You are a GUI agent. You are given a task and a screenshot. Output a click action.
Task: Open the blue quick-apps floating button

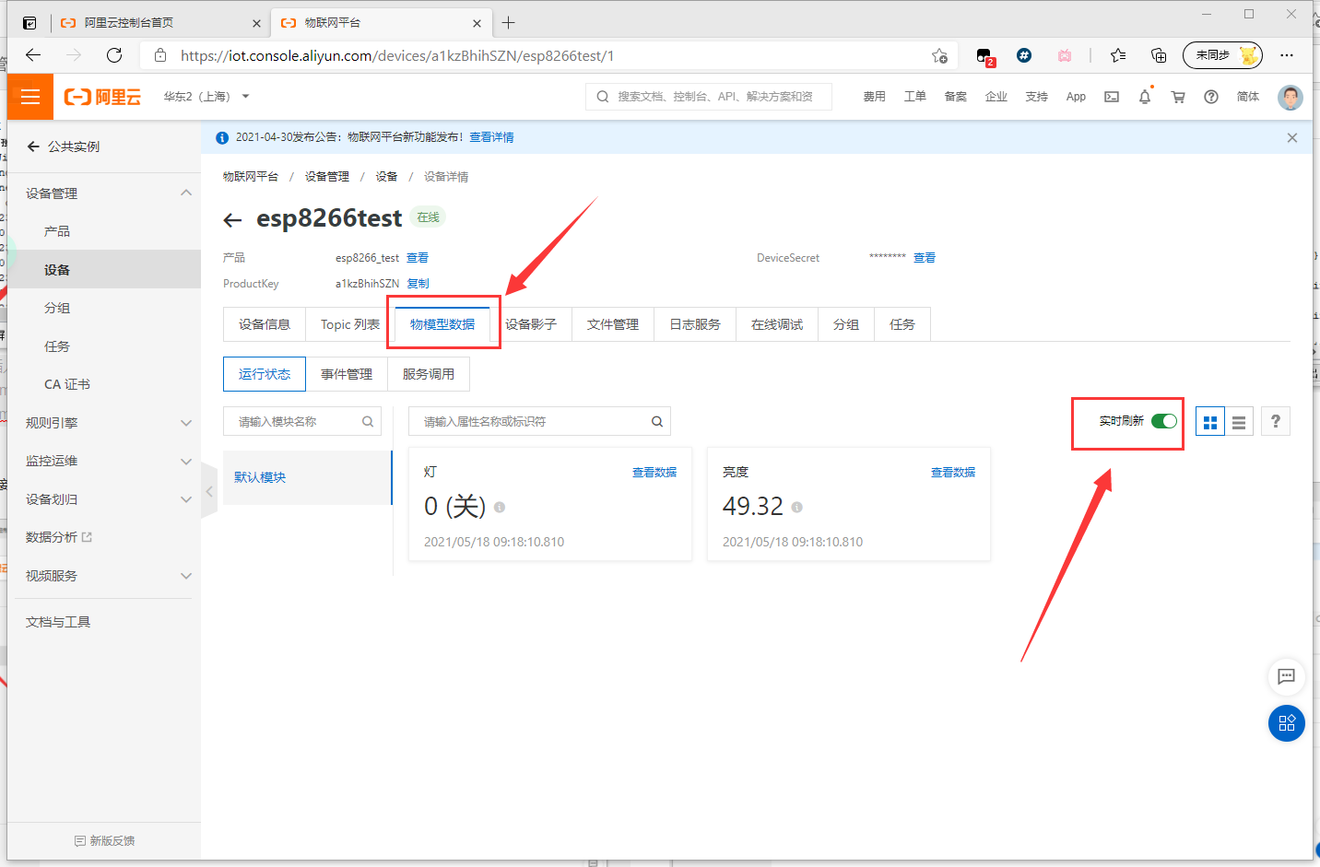(1287, 723)
